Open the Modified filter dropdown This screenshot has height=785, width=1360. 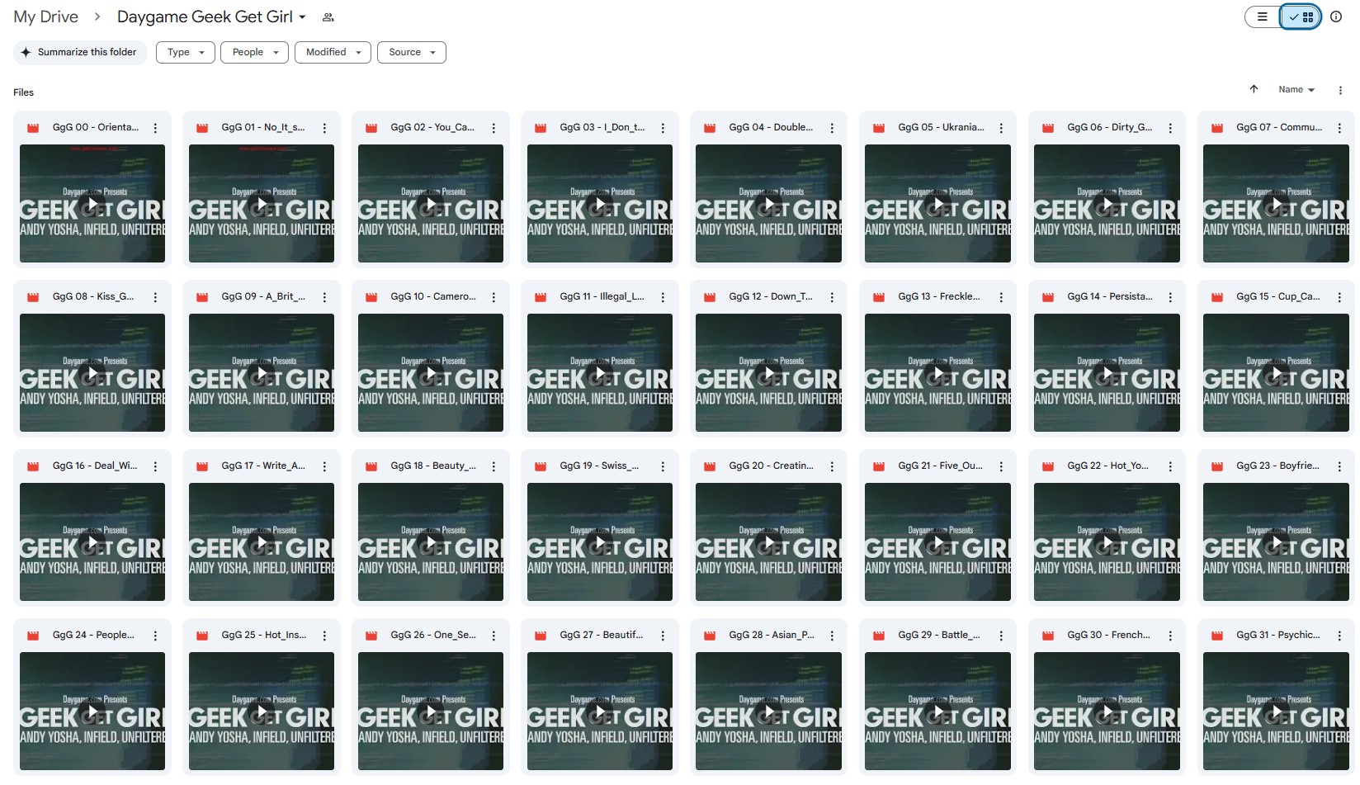tap(333, 52)
